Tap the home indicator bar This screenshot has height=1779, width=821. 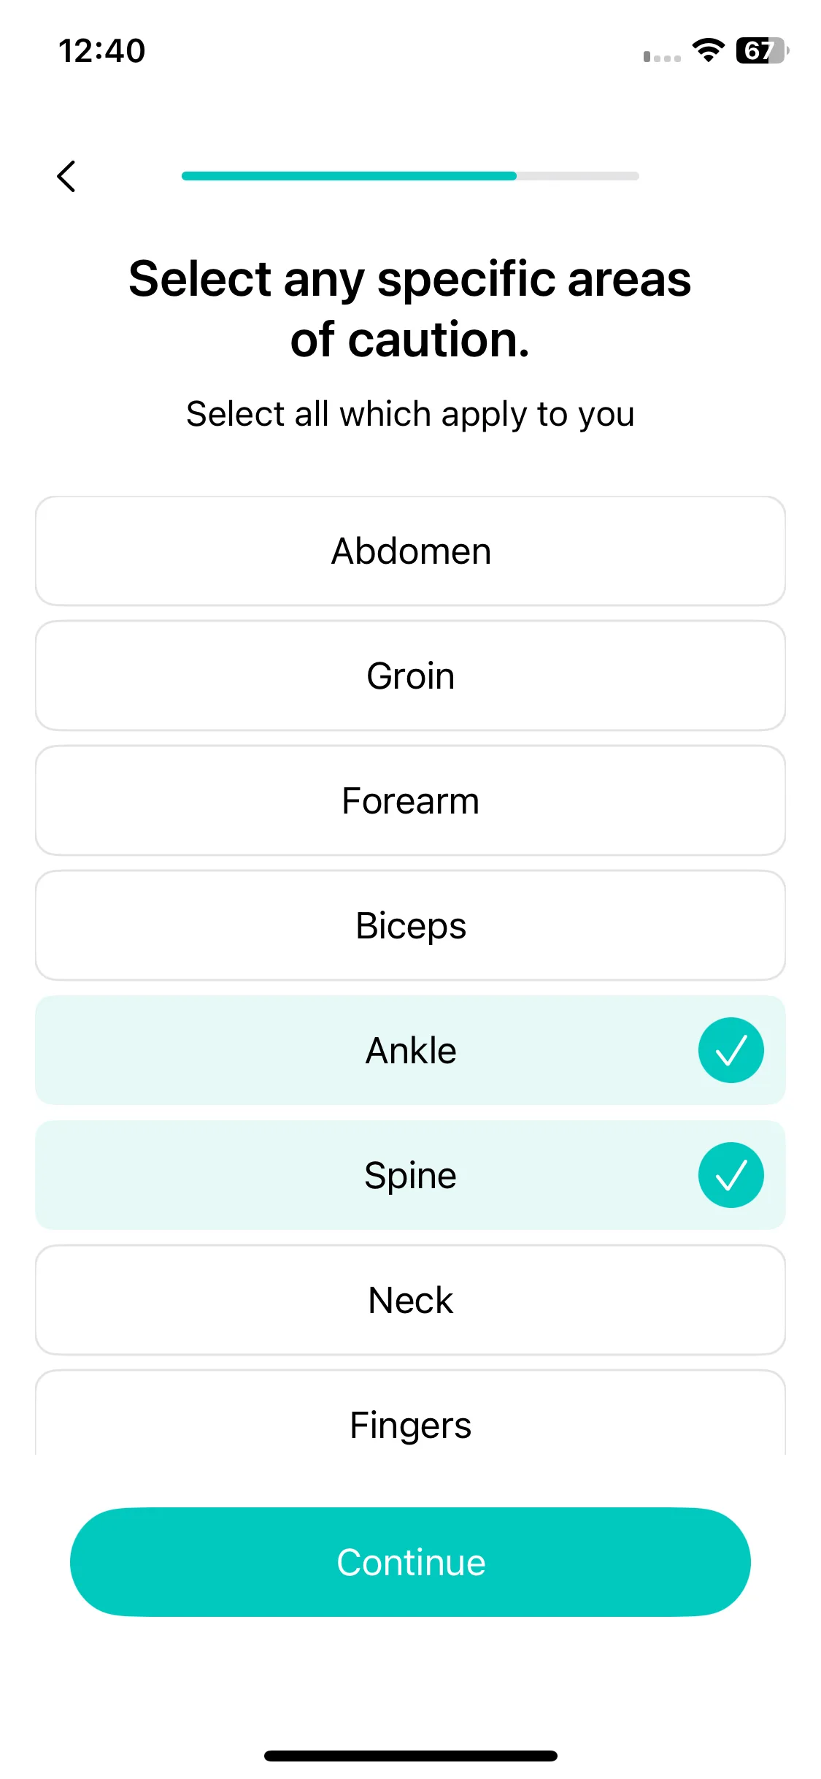(410, 1756)
